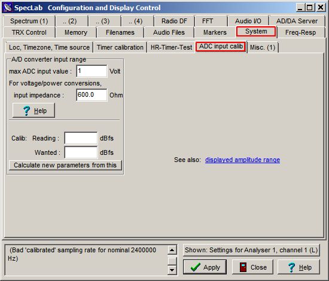Viewport: 329px width, 281px height.
Task: Click the SpecLab satellite dish title icon
Action: [8, 8]
